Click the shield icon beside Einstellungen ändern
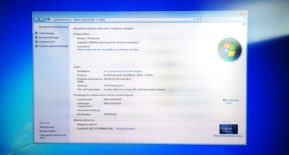 pos(224,100)
